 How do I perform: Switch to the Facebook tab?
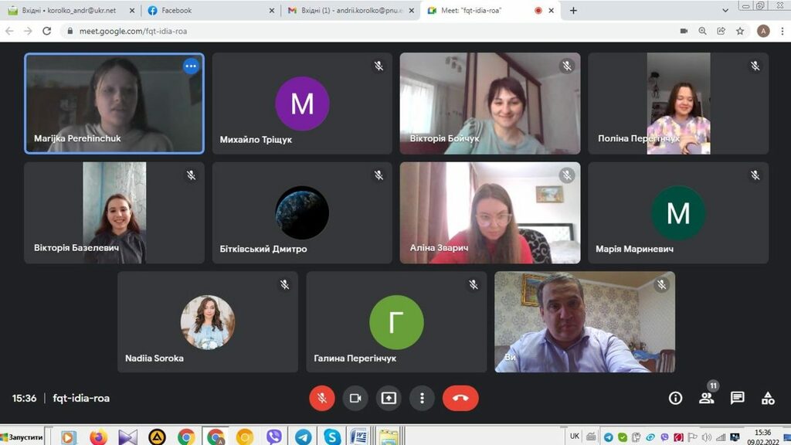coord(209,11)
